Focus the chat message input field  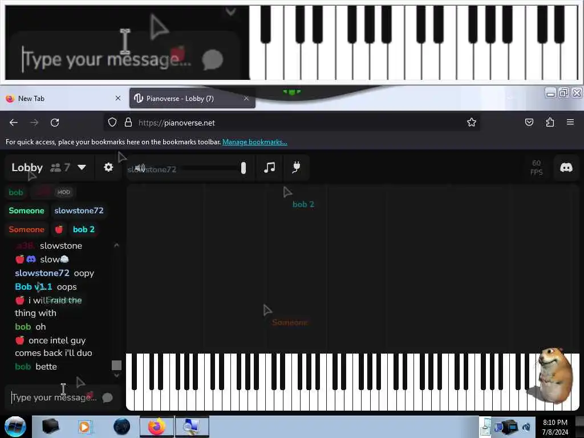(x=54, y=398)
